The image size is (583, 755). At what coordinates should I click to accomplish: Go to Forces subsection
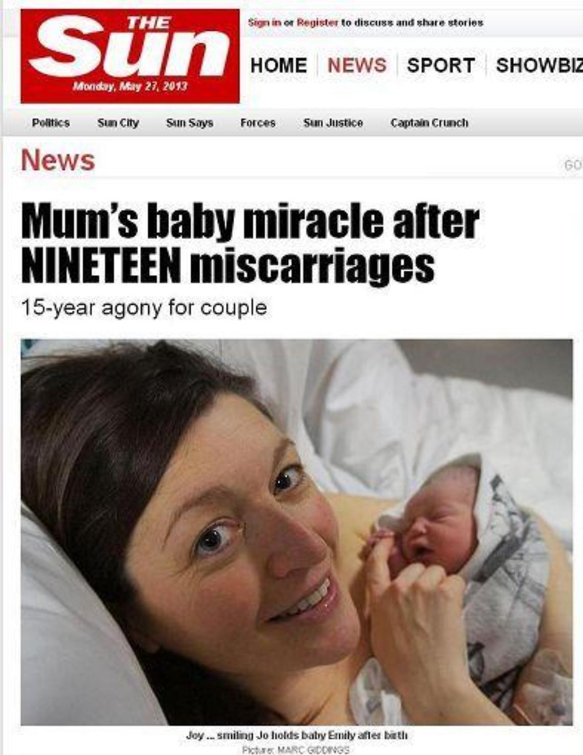258,123
